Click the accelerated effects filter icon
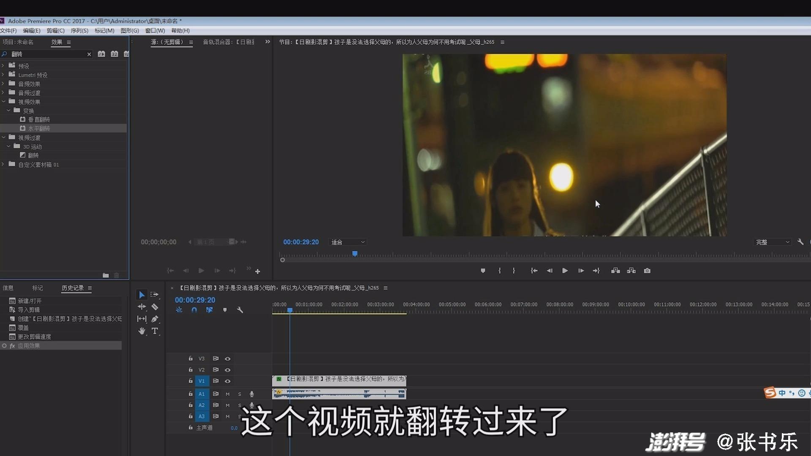Screen dimensions: 811x456 point(101,54)
